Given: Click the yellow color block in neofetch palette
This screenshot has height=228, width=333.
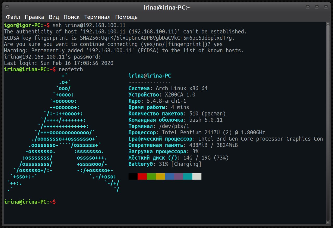Looking at the screenshot, I should [x=160, y=176].
